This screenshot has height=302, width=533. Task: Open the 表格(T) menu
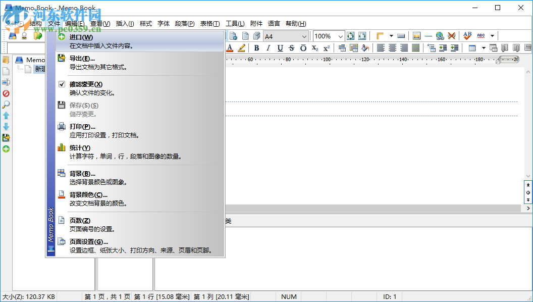click(210, 23)
